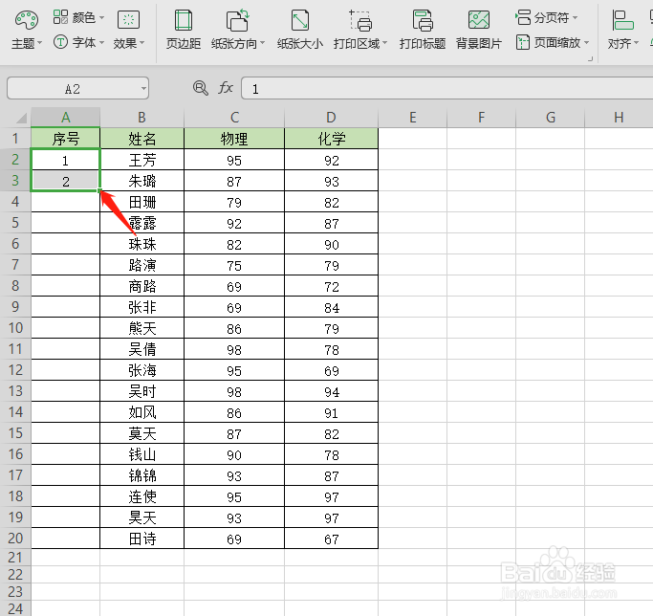Select column A header
Image resolution: width=653 pixels, height=616 pixels.
[65, 118]
